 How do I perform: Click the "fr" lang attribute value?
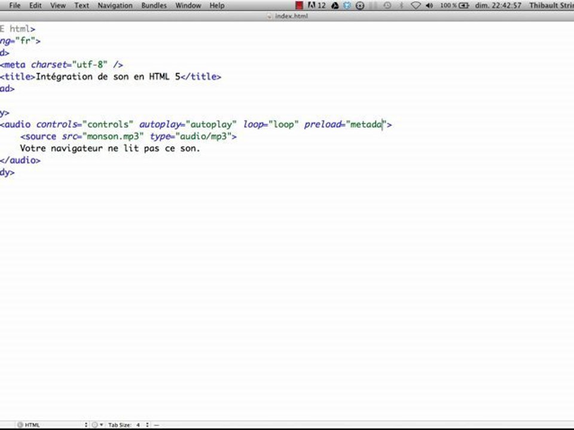25,41
